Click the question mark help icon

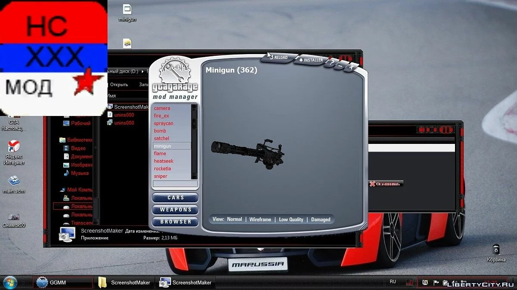pyautogui.click(x=332, y=63)
